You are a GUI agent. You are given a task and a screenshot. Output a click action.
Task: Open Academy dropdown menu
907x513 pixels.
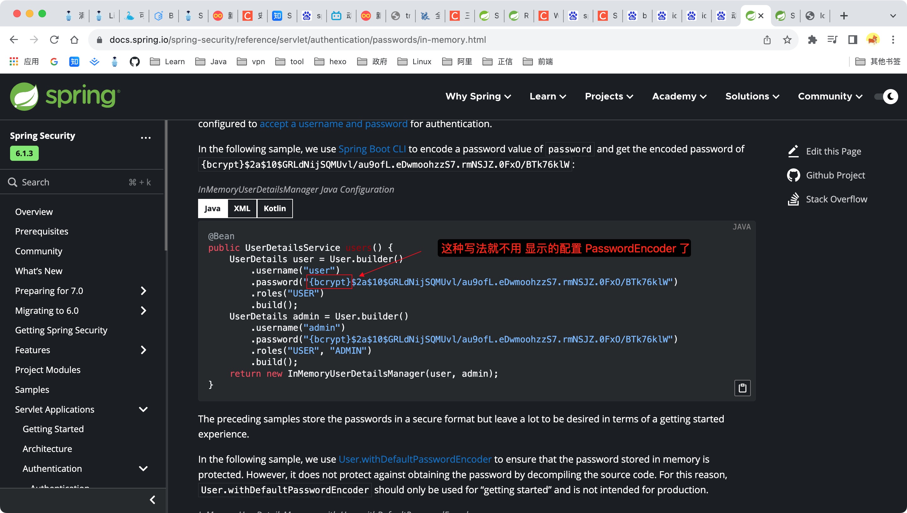(x=679, y=96)
